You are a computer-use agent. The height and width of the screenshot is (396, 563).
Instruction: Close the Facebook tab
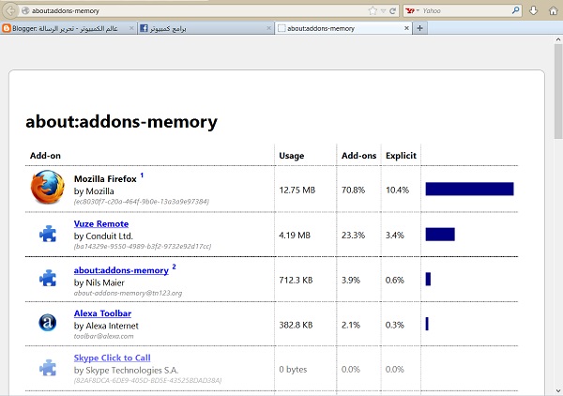point(268,28)
